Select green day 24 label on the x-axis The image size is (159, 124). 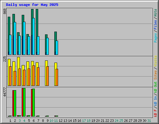click(x=116, y=121)
